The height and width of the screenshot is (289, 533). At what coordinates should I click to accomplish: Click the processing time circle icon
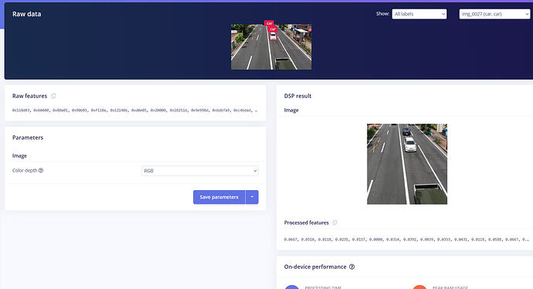(292, 287)
